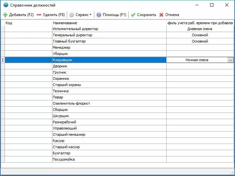Click Основной profile for Генеральный директор
Image resolution: width=235 pixels, height=176 pixels.
[200, 35]
